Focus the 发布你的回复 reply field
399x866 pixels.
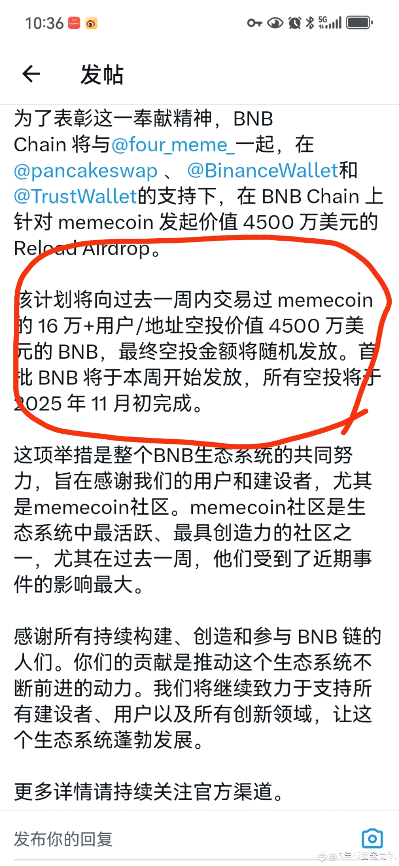[185, 839]
